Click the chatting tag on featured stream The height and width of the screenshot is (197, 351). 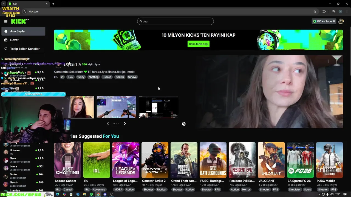94,77
